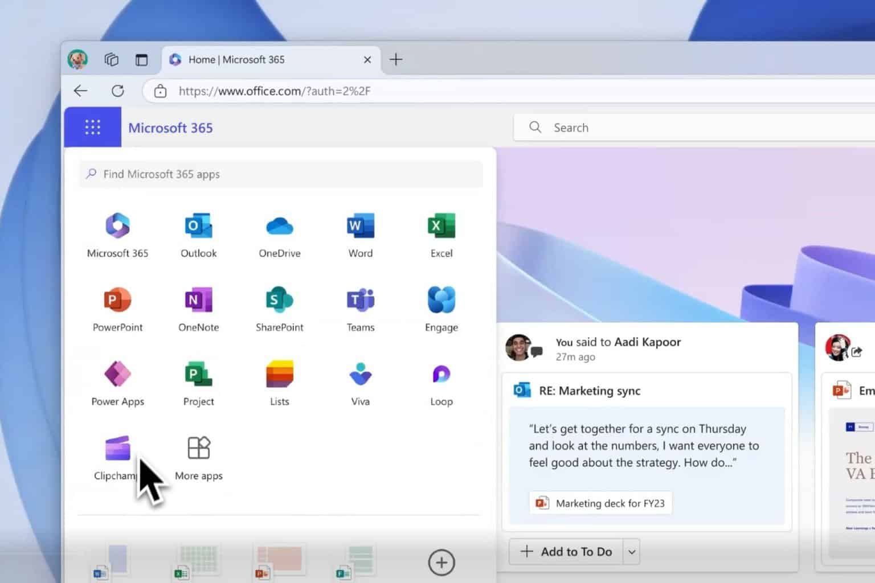Image resolution: width=875 pixels, height=583 pixels.
Task: Click the Find Microsoft 365 apps field
Action: click(x=281, y=174)
